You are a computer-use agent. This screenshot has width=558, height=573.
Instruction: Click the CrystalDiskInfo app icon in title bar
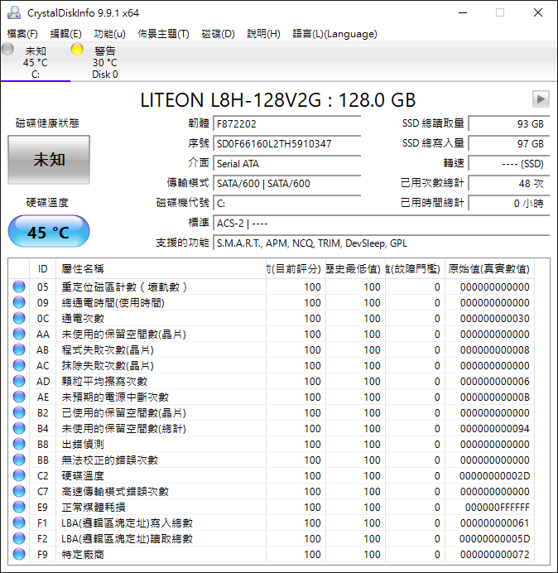coord(14,12)
